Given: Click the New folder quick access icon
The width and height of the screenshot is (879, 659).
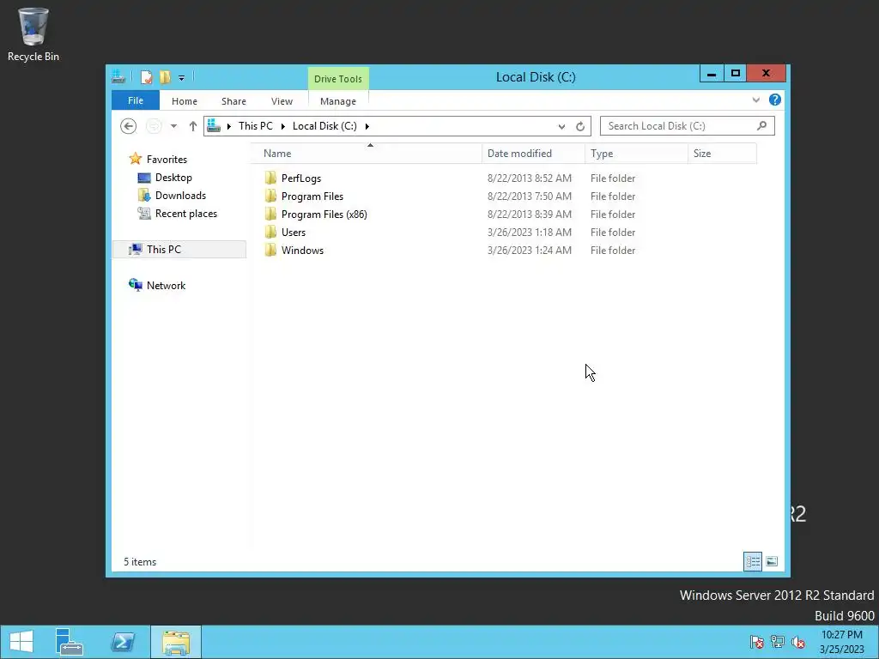Looking at the screenshot, I should click(165, 77).
